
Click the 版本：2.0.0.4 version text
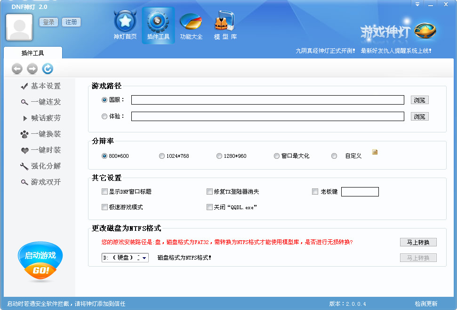(x=347, y=304)
